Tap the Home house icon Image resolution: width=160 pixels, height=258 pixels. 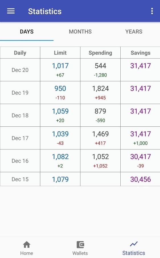pos(27,244)
